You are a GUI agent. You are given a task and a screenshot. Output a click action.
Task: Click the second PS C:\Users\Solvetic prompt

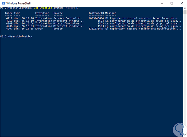[x=16, y=36]
